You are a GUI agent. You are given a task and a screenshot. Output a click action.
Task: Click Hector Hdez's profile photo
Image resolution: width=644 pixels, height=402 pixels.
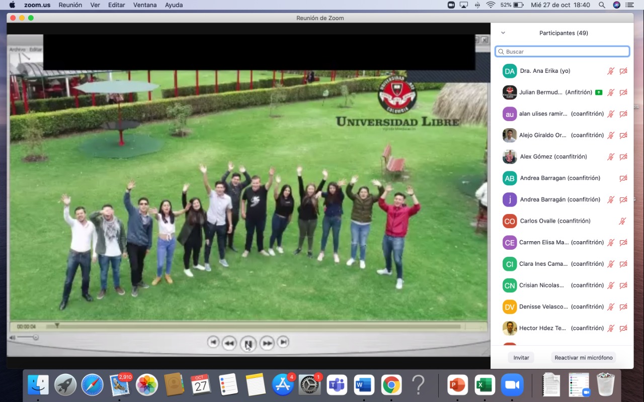click(x=510, y=328)
